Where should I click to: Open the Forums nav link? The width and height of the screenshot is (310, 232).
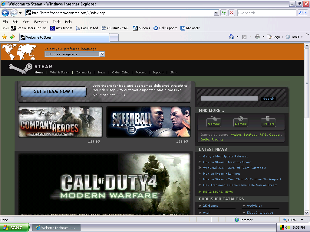pyautogui.click(x=140, y=72)
